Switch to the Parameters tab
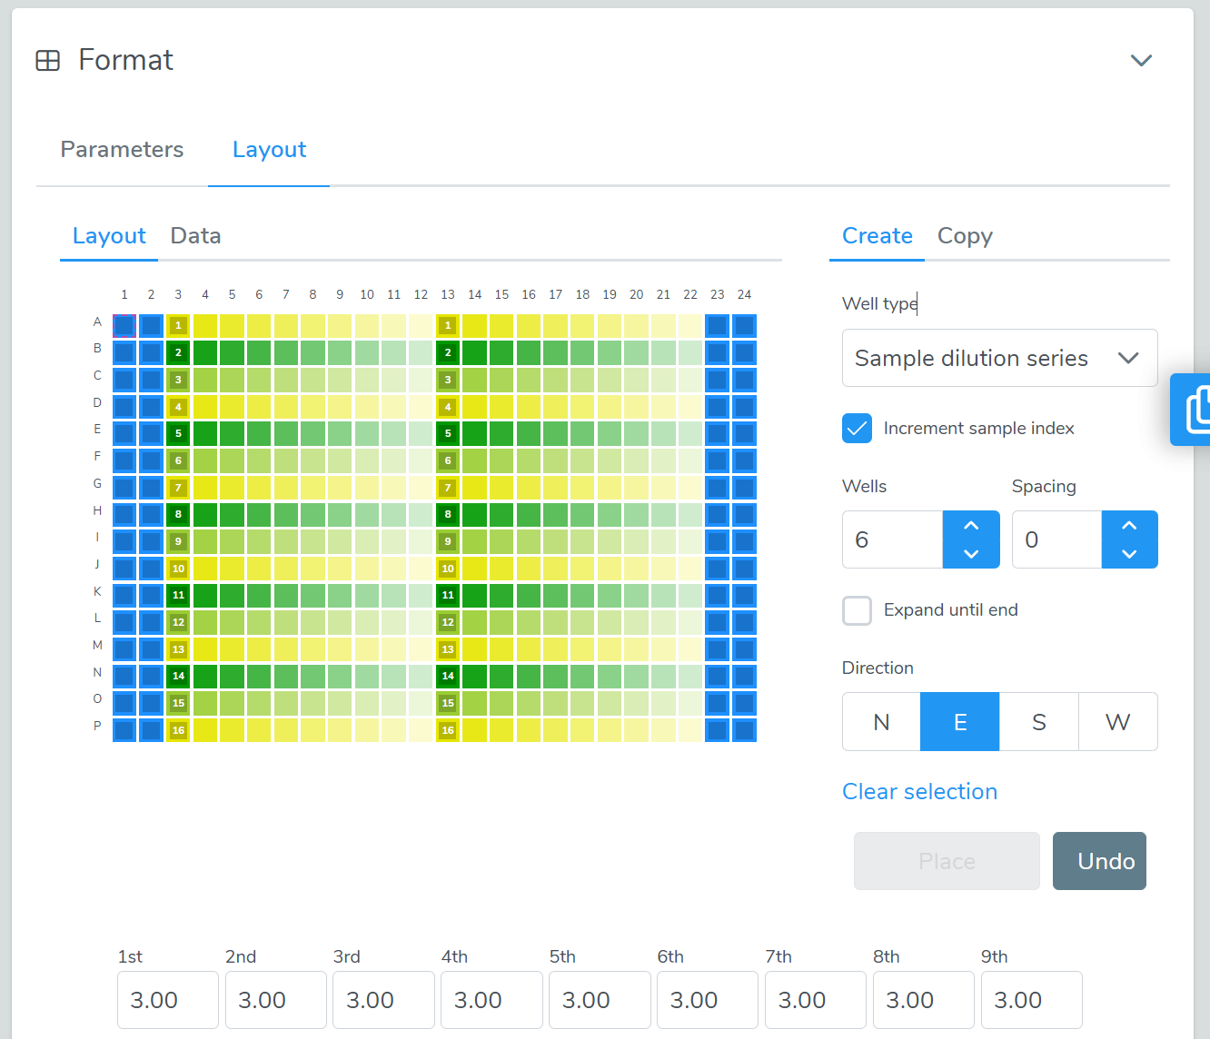The image size is (1210, 1039). [122, 150]
